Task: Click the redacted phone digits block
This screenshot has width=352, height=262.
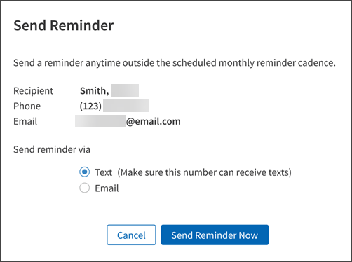Action: tap(126, 106)
